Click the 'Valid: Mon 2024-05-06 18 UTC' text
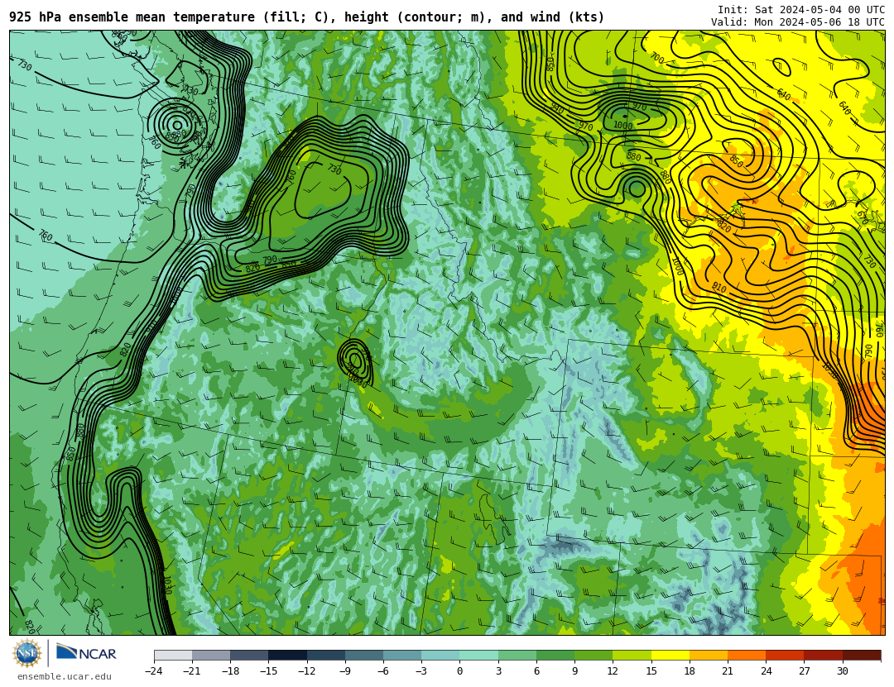 pyautogui.click(x=798, y=22)
